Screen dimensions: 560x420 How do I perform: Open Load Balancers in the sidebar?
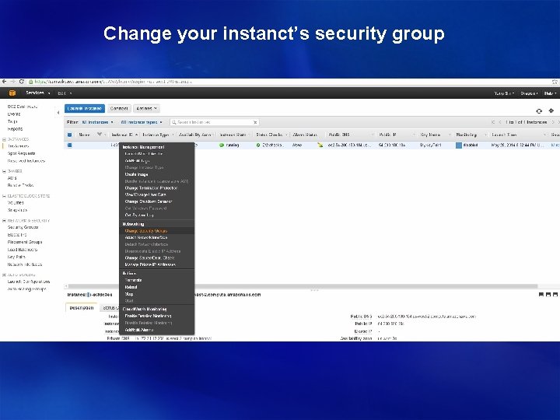(22, 250)
